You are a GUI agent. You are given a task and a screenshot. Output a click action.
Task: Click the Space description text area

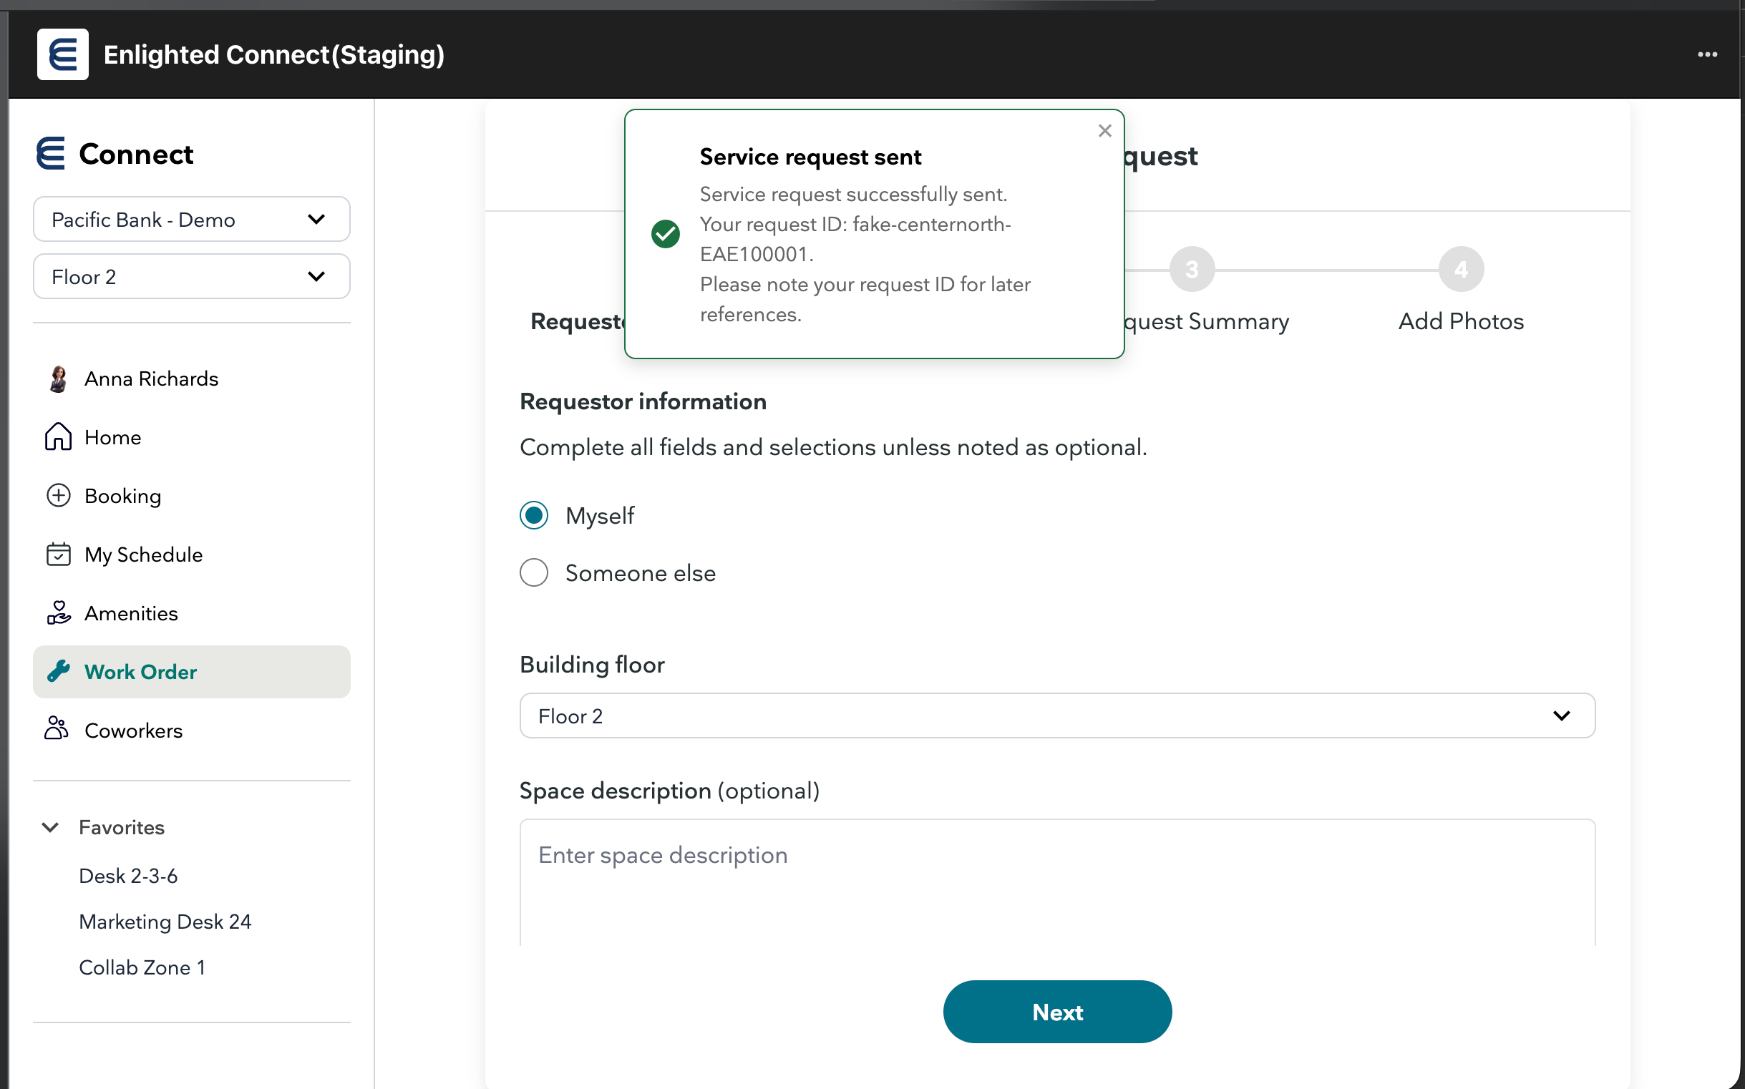[x=1057, y=882]
